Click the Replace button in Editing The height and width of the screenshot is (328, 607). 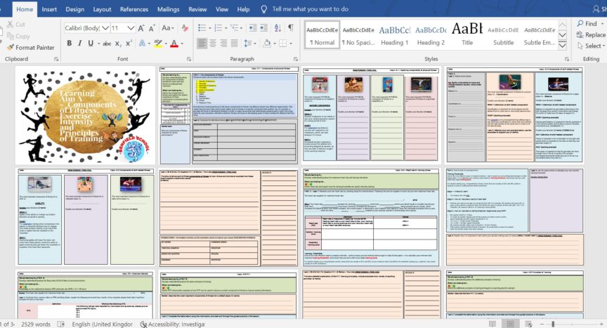pos(589,35)
